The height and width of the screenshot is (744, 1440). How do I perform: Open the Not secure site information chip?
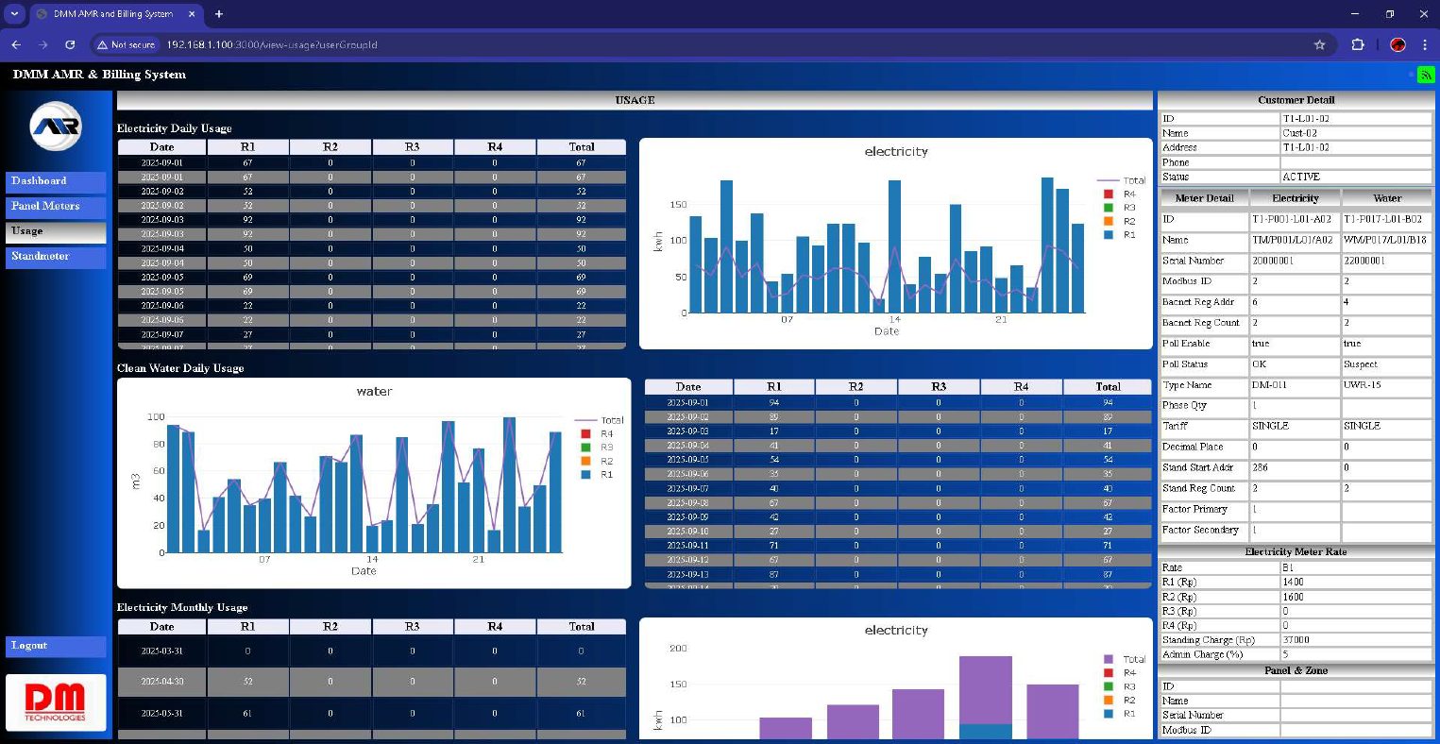click(127, 44)
